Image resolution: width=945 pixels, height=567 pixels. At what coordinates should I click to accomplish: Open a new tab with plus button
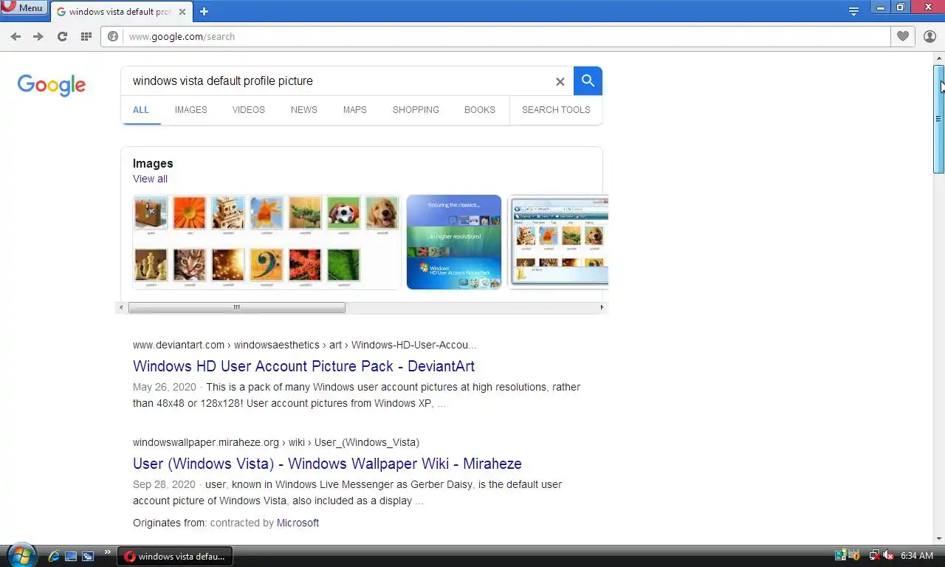(x=204, y=11)
